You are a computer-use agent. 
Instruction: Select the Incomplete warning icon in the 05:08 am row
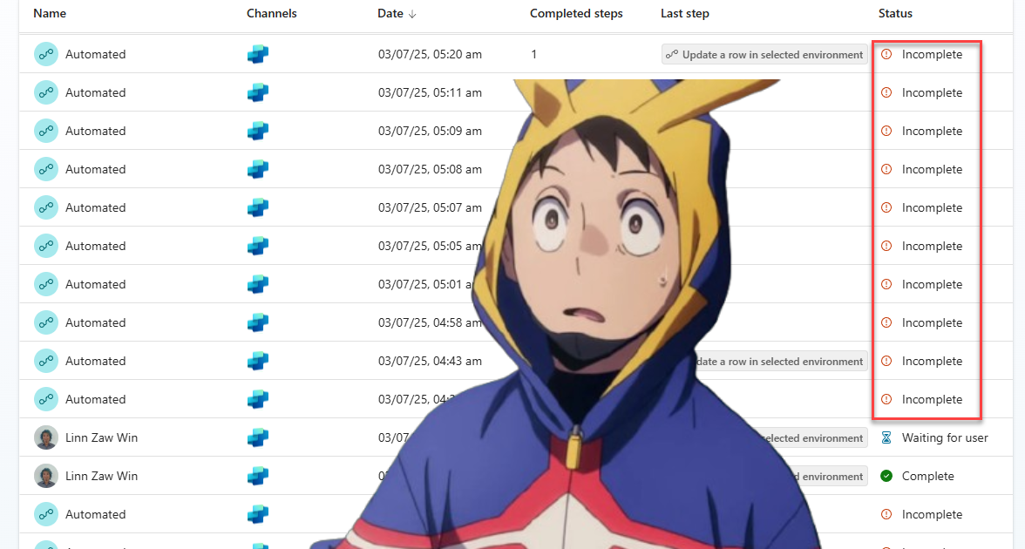click(x=886, y=169)
